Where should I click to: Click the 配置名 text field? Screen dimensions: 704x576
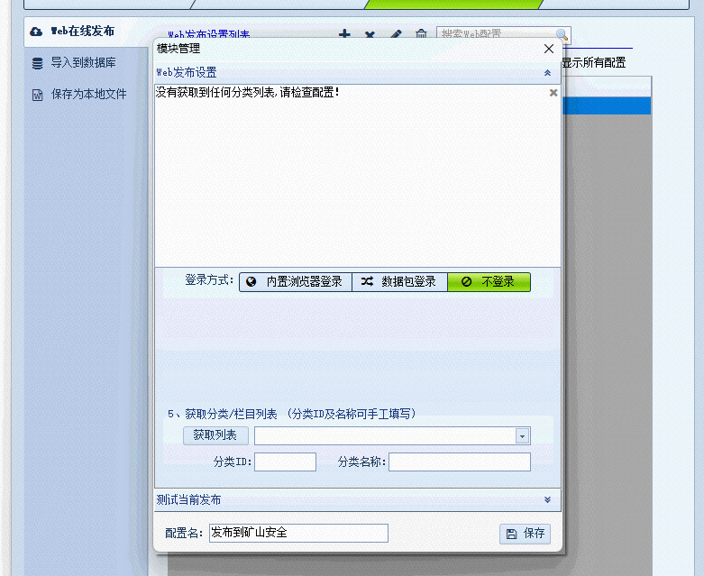[297, 534]
